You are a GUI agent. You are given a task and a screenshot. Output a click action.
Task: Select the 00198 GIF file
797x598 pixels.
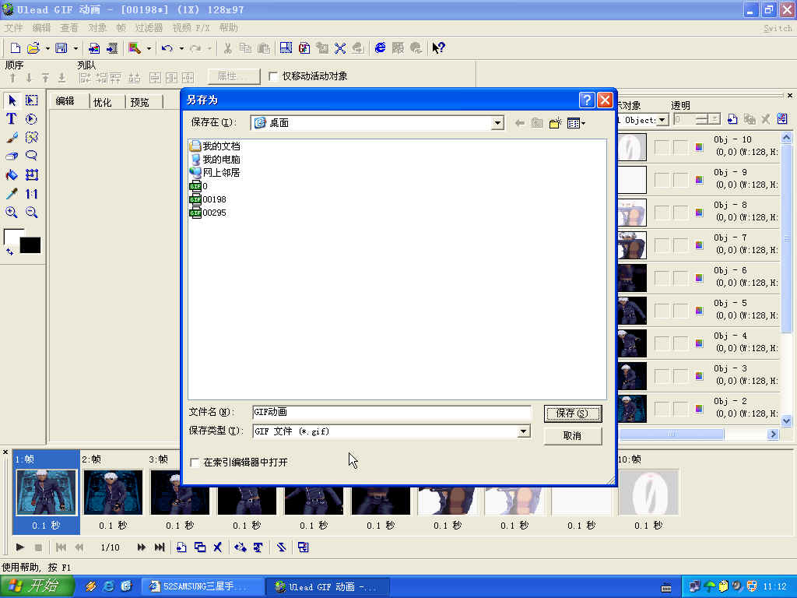[x=208, y=199]
